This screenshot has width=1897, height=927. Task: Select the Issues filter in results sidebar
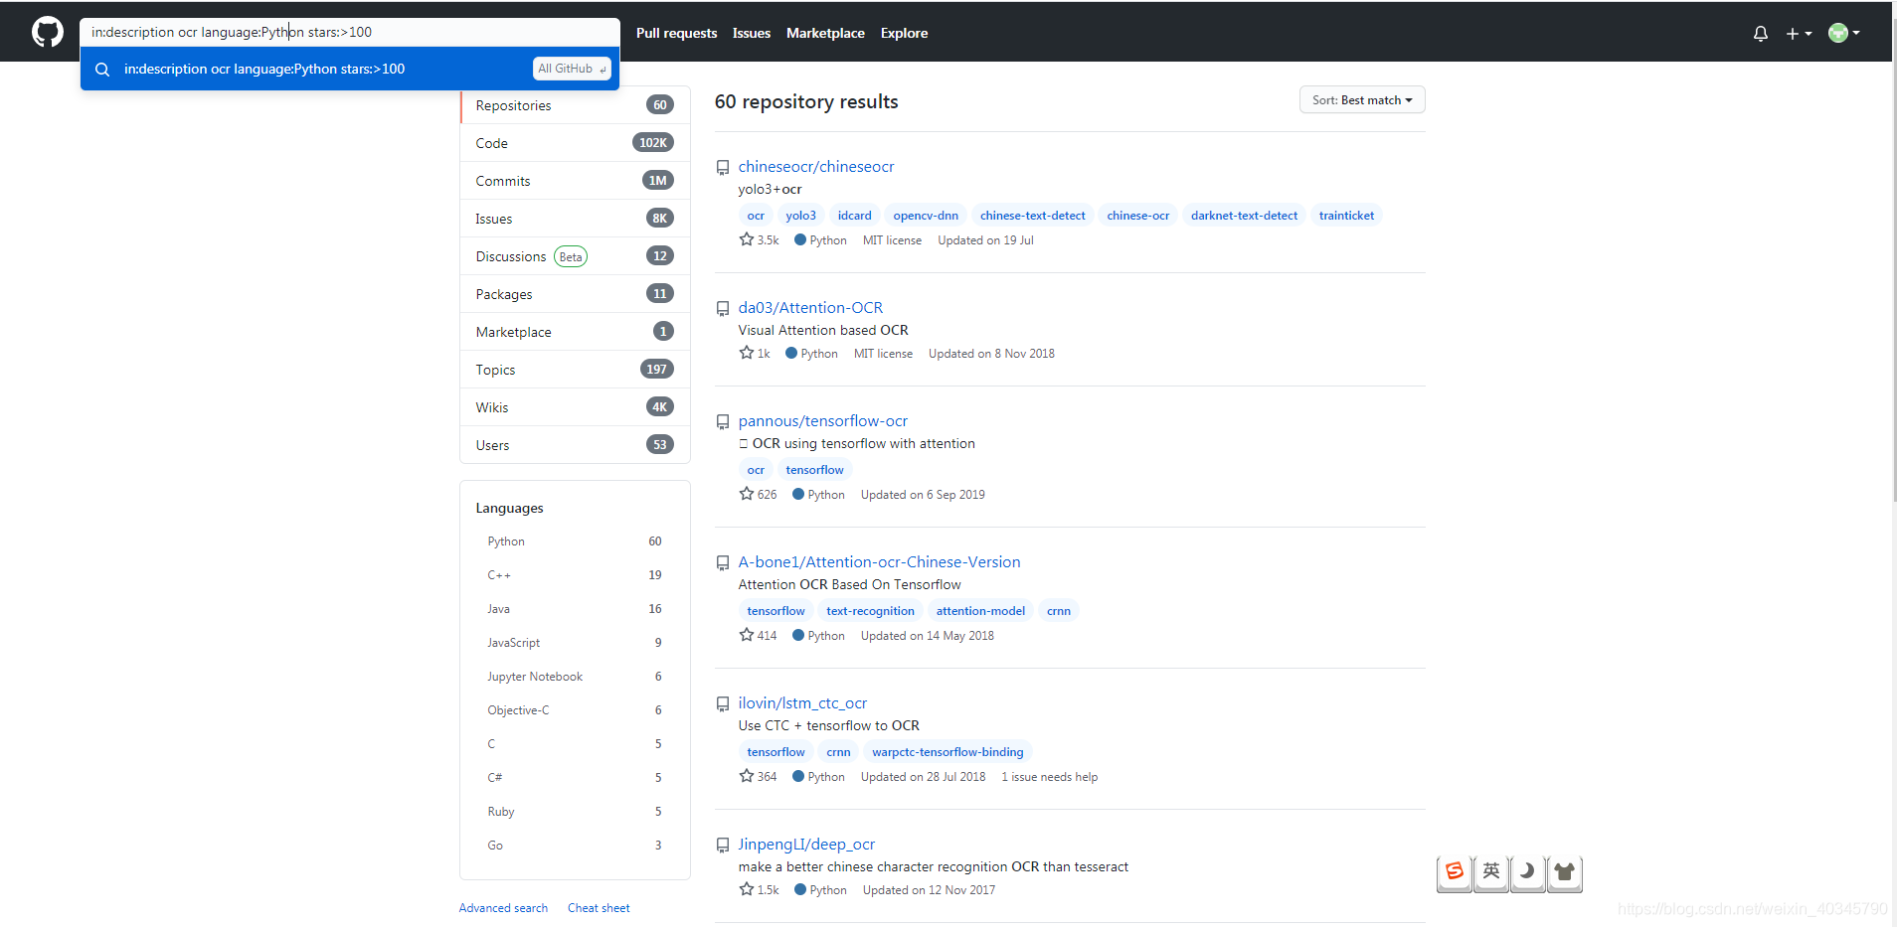point(575,219)
